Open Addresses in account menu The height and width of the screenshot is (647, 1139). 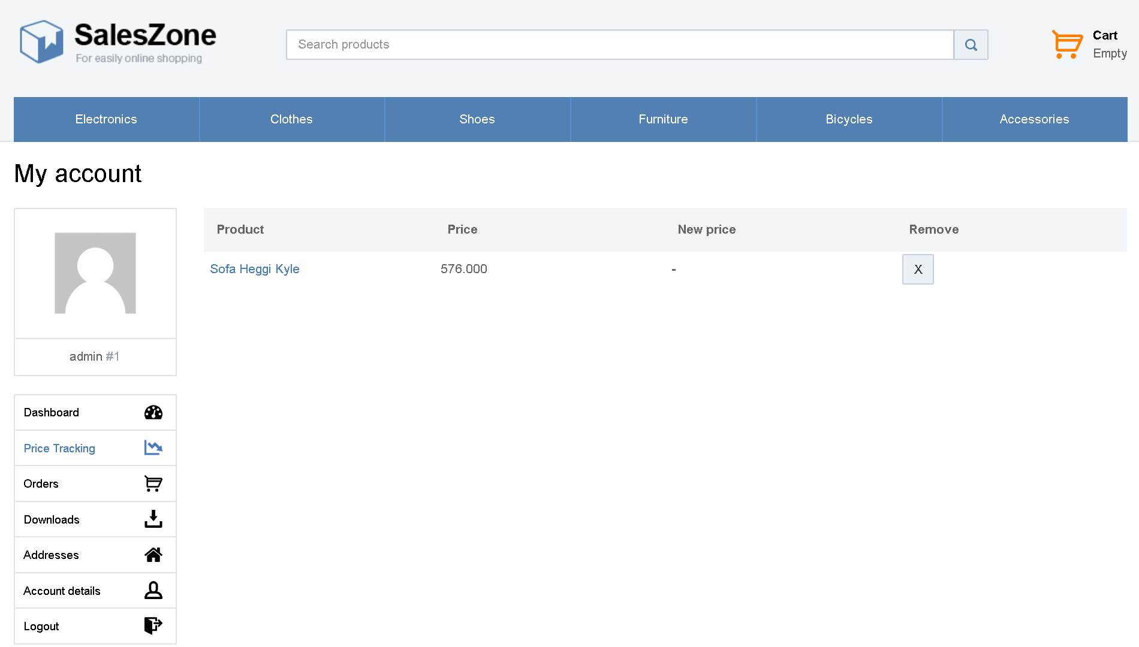point(95,555)
